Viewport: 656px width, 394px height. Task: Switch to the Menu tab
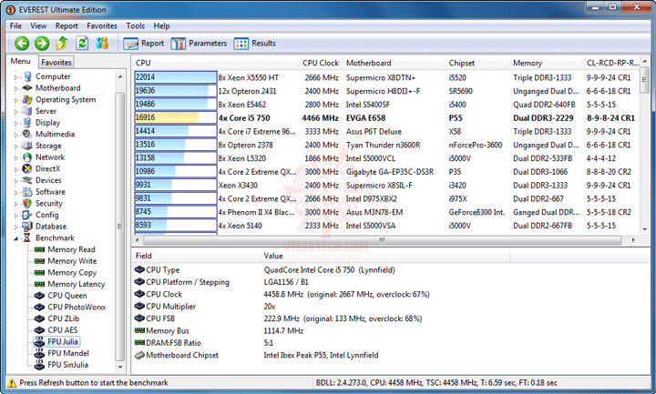(x=20, y=61)
